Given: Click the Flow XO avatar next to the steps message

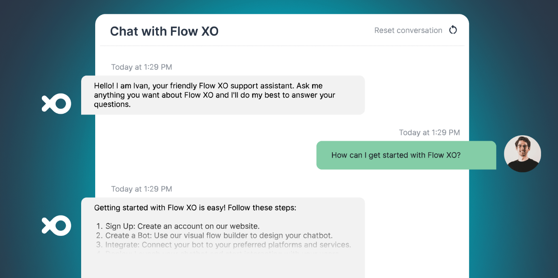Looking at the screenshot, I should tap(56, 225).
